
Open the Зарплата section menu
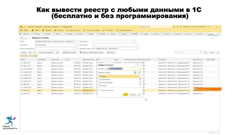(47, 30)
